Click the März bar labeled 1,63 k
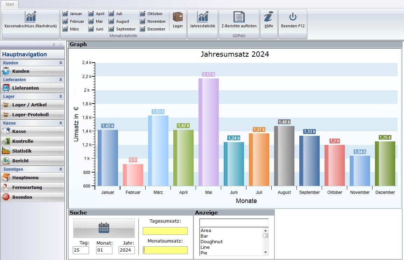The width and height of the screenshot is (404, 260). (158, 150)
